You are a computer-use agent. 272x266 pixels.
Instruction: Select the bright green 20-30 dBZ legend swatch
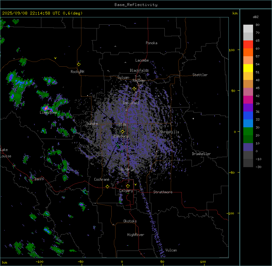click(248, 131)
